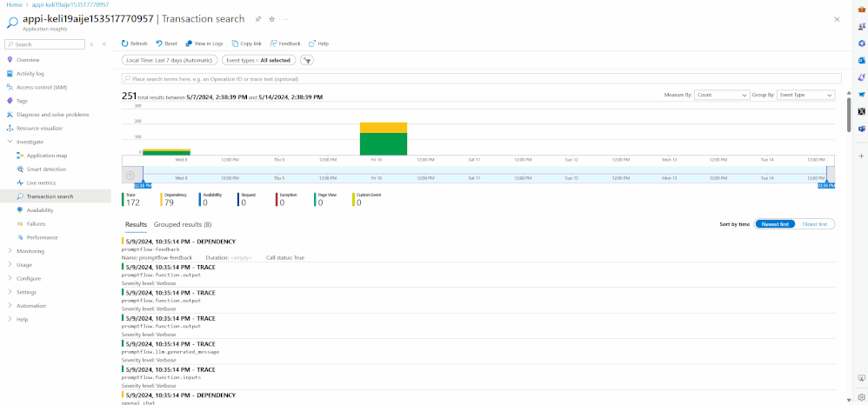Open Performance view
The image size is (868, 405).
pyautogui.click(x=42, y=237)
